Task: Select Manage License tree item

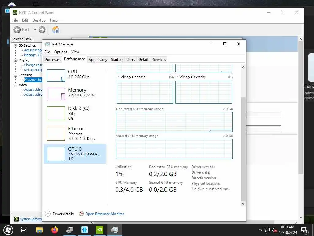Action: [x=33, y=80]
